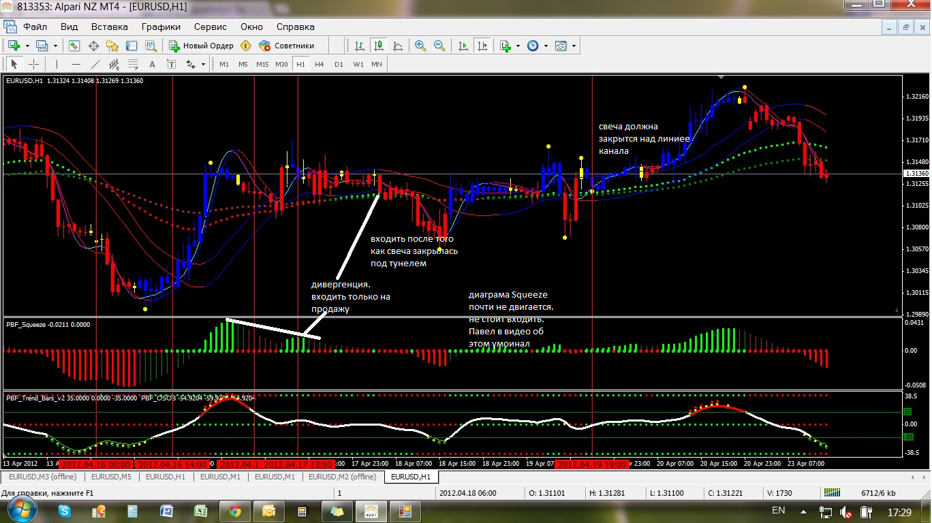Click the Templates toolbar icon

point(561,46)
